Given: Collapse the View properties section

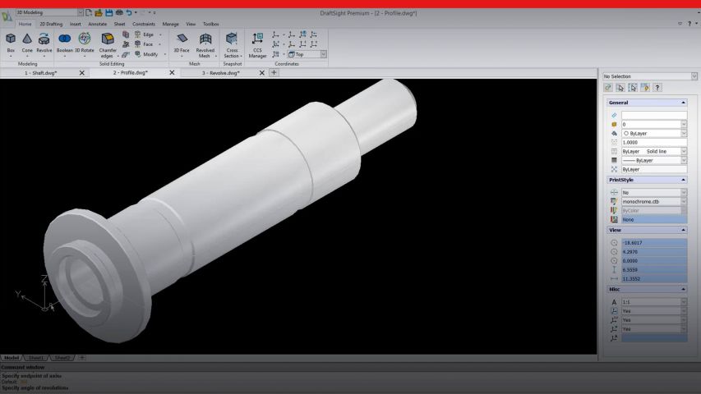Looking at the screenshot, I should click(684, 231).
